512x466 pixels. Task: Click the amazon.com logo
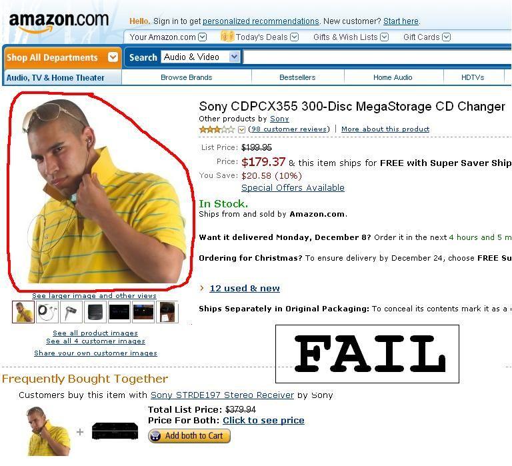[59, 22]
